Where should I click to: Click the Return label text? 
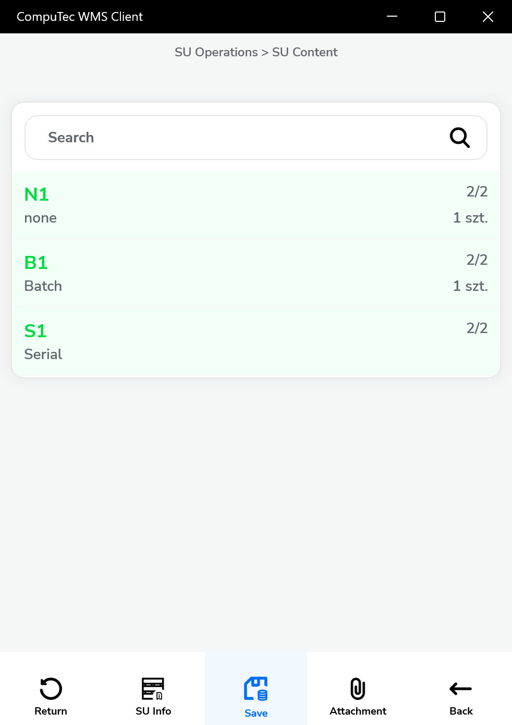pos(51,711)
